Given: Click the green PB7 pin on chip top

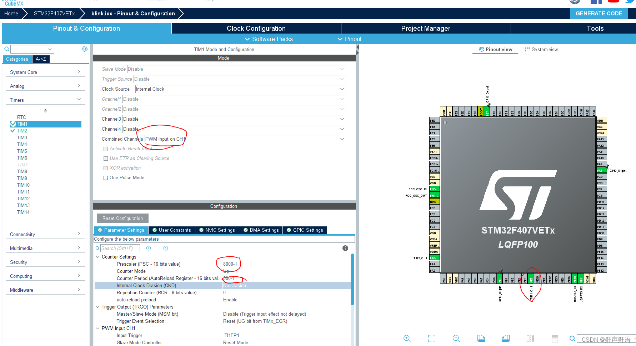Looking at the screenshot, I should click(x=487, y=111).
